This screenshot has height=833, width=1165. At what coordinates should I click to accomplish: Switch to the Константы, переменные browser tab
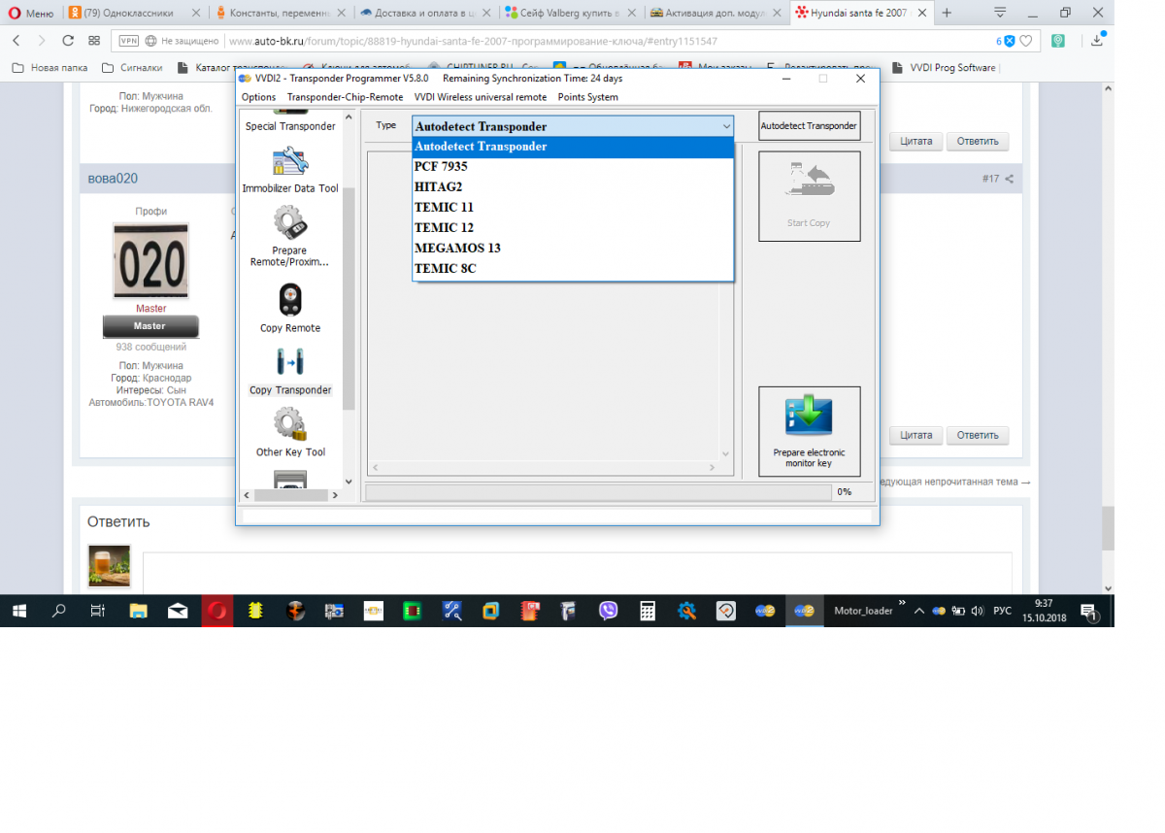[x=282, y=14]
